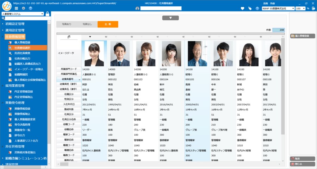Screen dimensions: 317x169
Task: Switch to the 写真あり tab
Action: (67, 24)
